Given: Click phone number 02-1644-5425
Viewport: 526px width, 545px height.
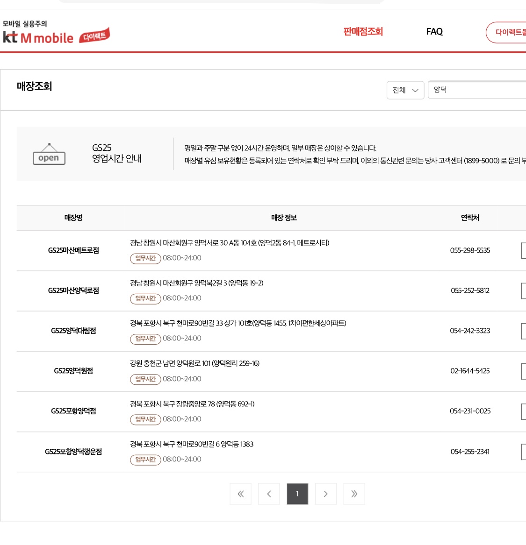Looking at the screenshot, I should [470, 371].
